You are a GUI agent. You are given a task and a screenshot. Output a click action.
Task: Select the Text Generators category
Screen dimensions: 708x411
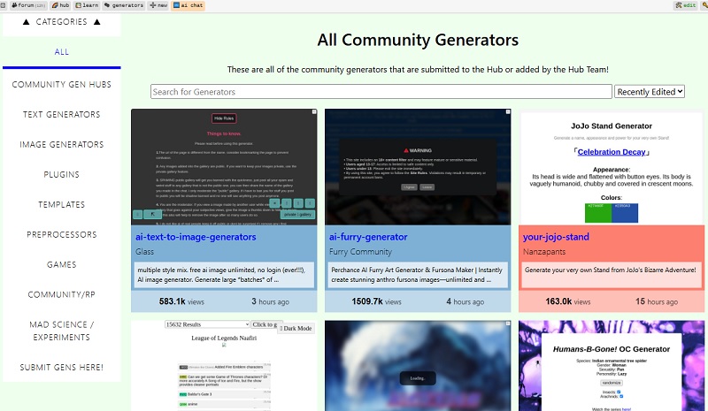click(x=61, y=115)
